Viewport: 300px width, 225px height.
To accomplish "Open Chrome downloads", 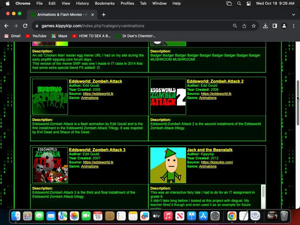I will 265,26.
